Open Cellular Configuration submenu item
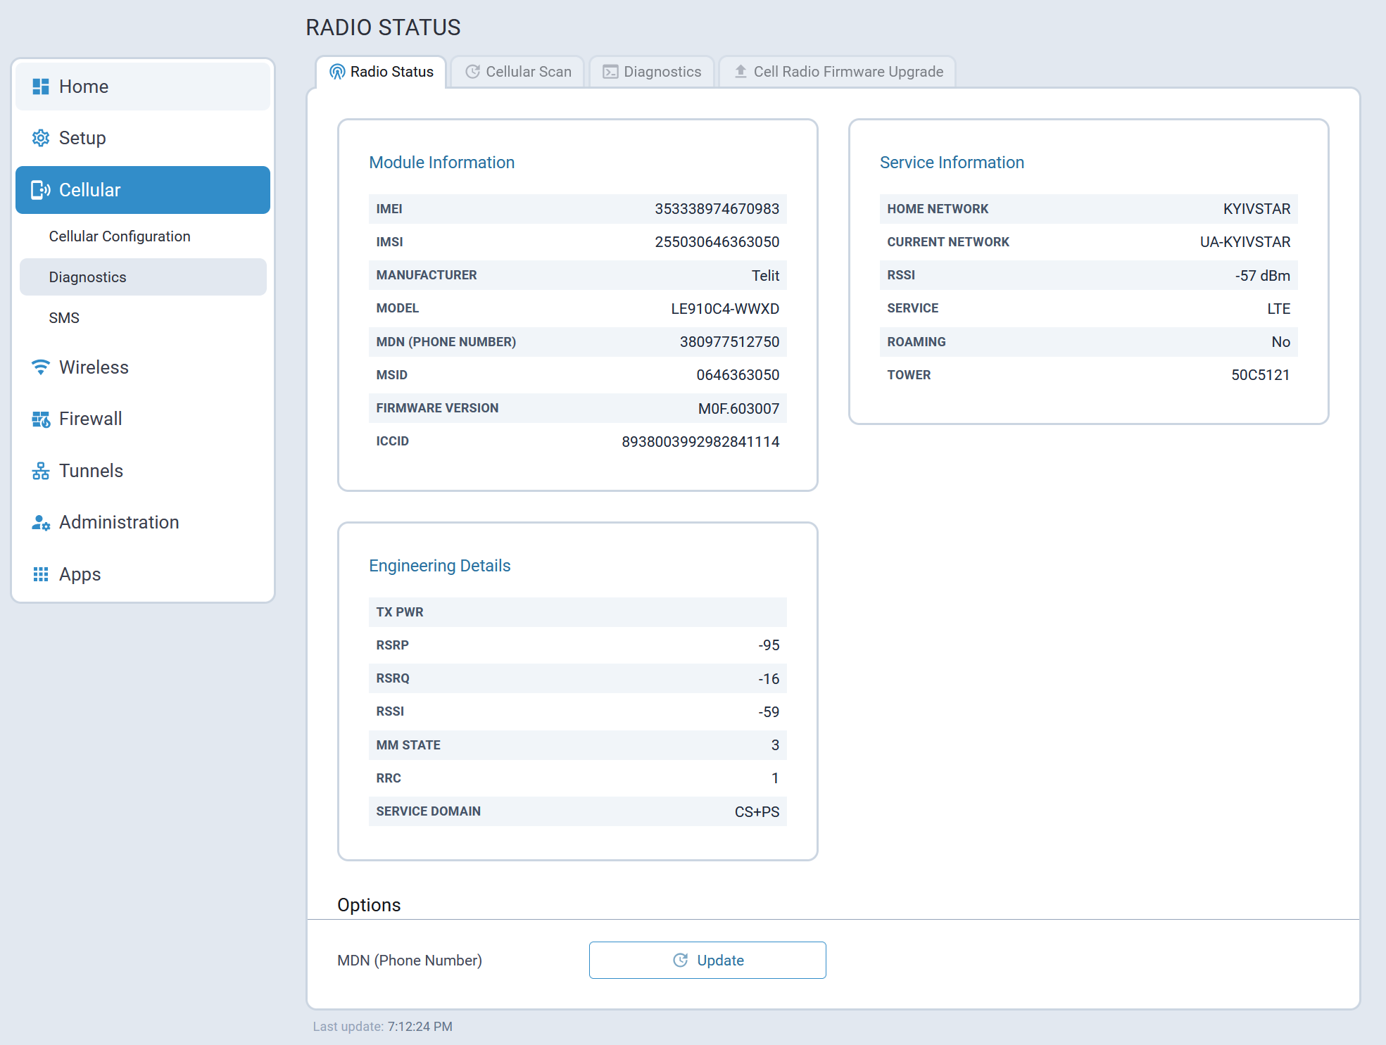1386x1045 pixels. tap(120, 236)
